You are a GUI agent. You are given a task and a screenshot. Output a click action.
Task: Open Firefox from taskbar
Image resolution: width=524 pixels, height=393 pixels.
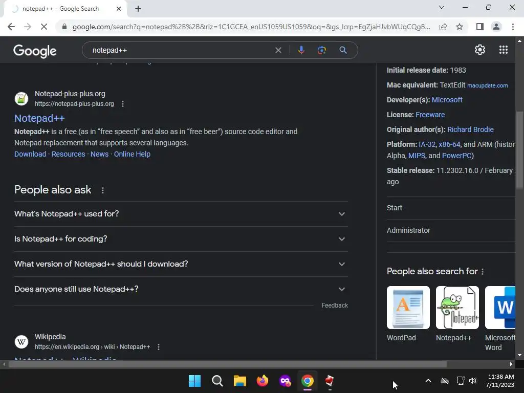pos(263,381)
